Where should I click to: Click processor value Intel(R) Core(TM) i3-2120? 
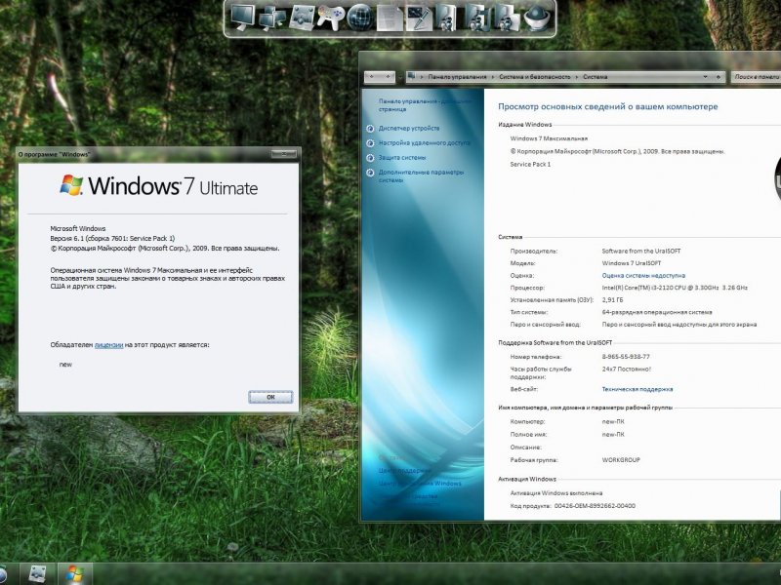tap(675, 288)
